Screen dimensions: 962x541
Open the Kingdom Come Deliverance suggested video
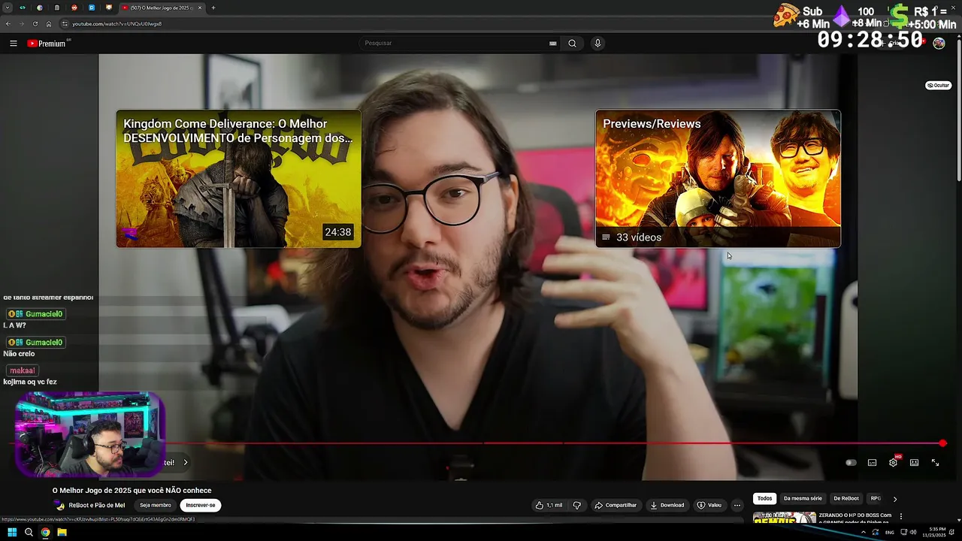[x=238, y=179]
